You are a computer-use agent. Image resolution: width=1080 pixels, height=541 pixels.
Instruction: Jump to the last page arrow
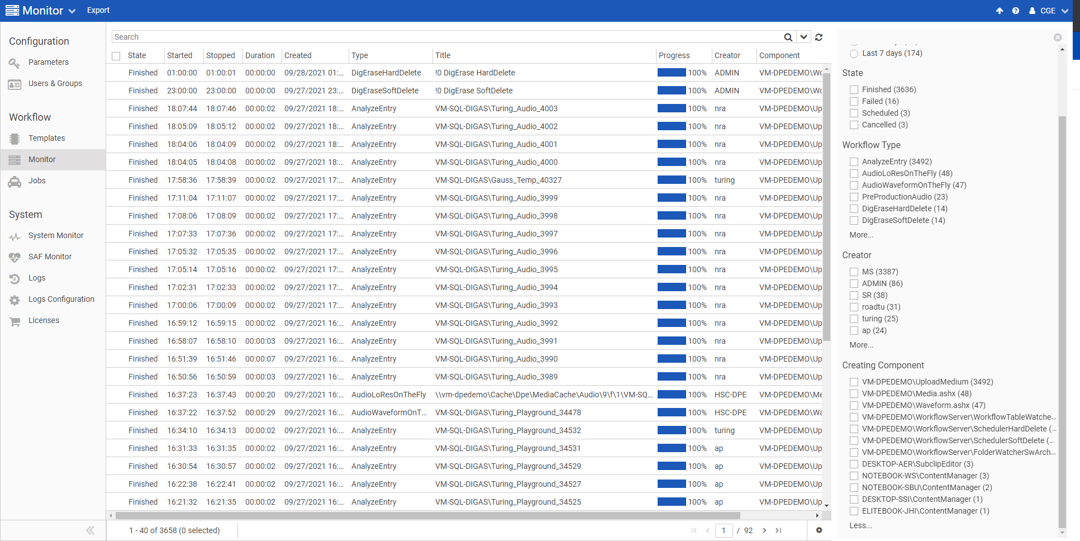[x=778, y=530]
